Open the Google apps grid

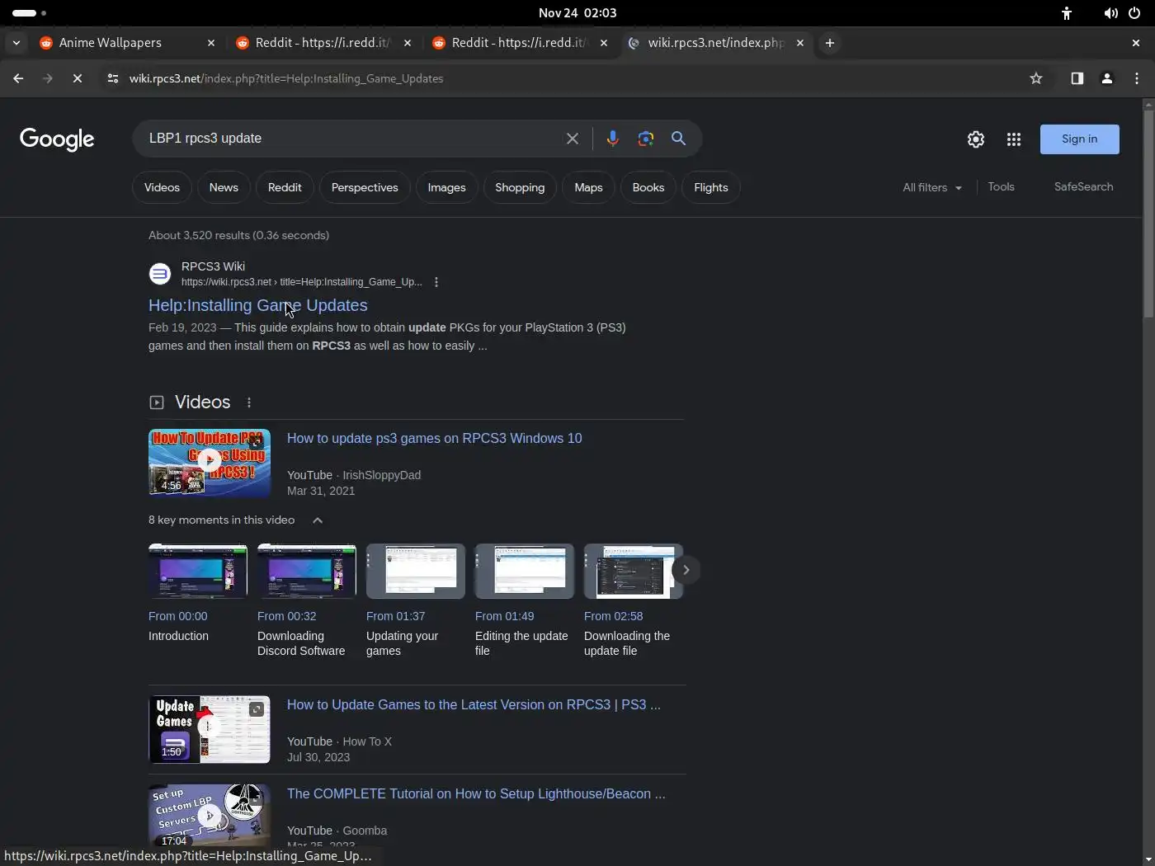pos(1014,139)
